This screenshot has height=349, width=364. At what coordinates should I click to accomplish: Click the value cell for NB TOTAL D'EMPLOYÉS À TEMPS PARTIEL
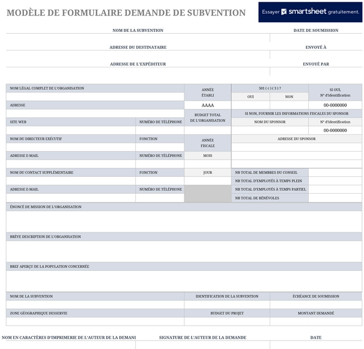pyautogui.click(x=335, y=190)
